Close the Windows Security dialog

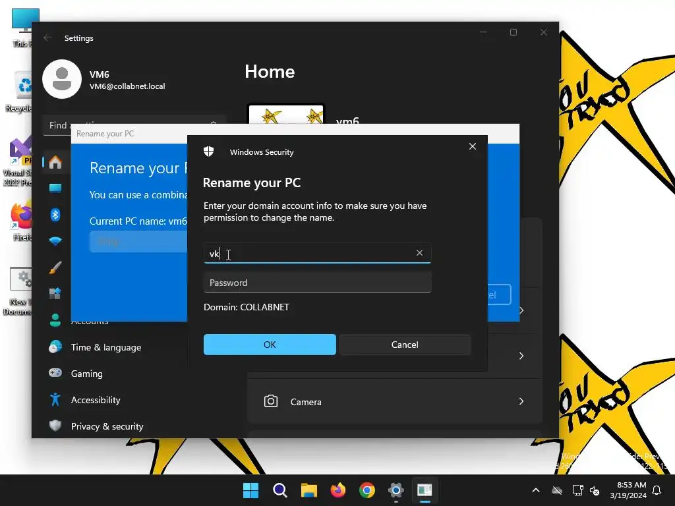click(x=472, y=146)
